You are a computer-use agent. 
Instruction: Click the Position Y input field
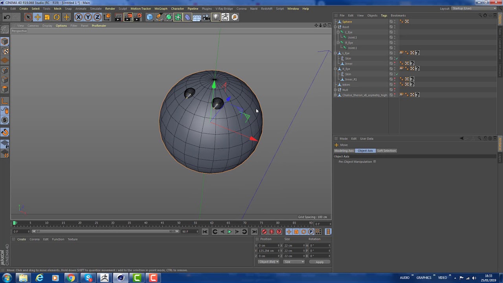(268, 251)
